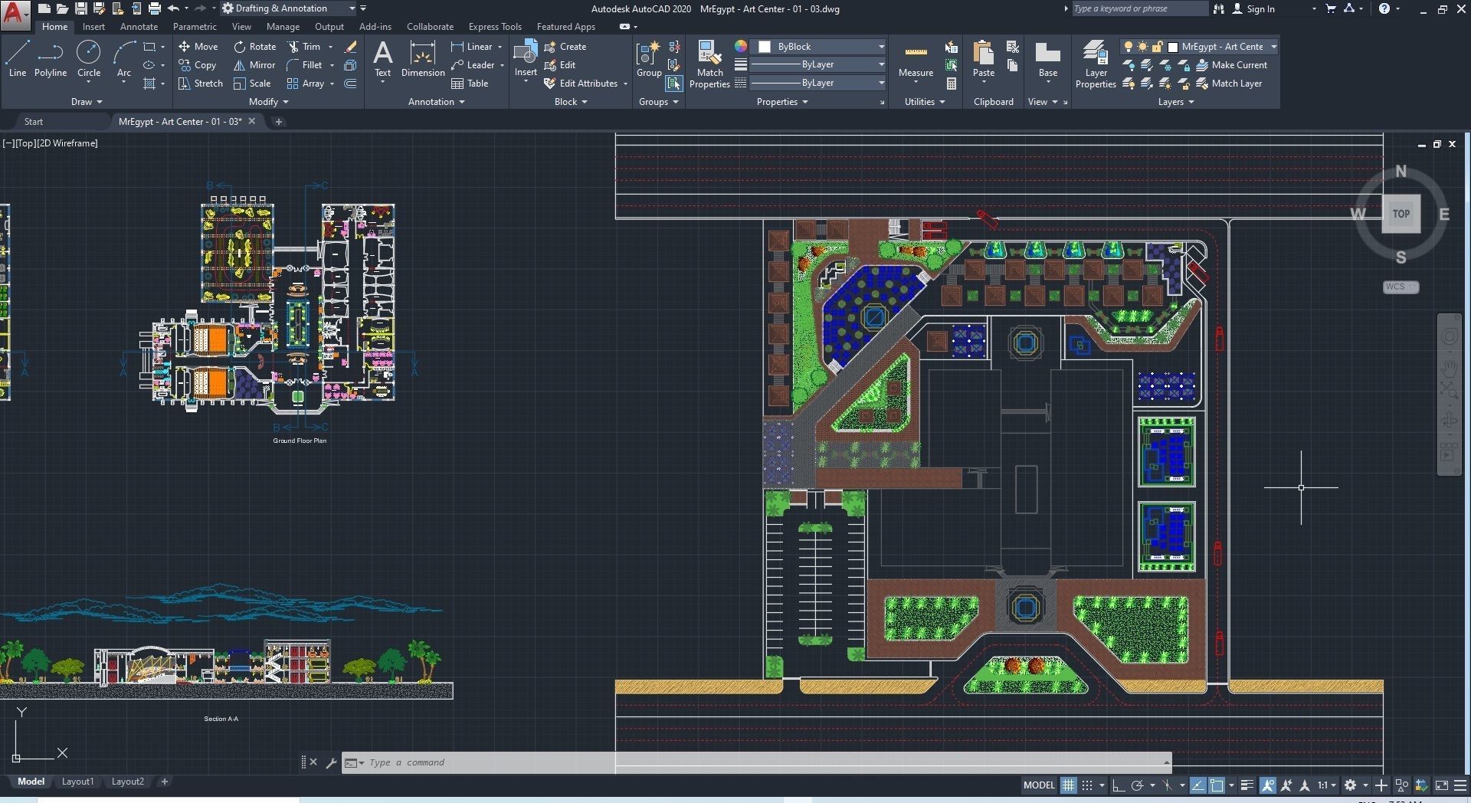
Task: Use the Trim tool
Action: click(x=303, y=47)
